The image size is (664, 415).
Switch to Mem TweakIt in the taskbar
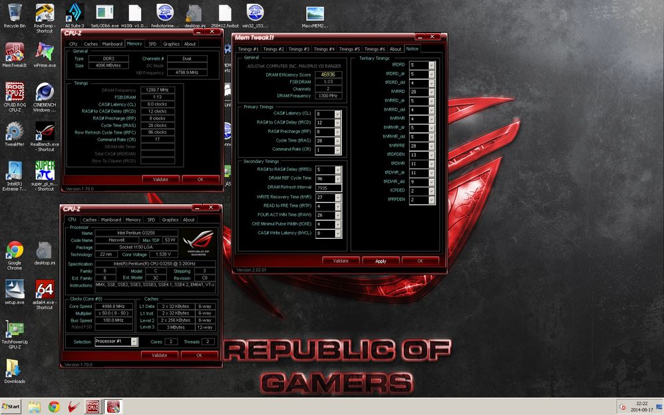tap(113, 407)
